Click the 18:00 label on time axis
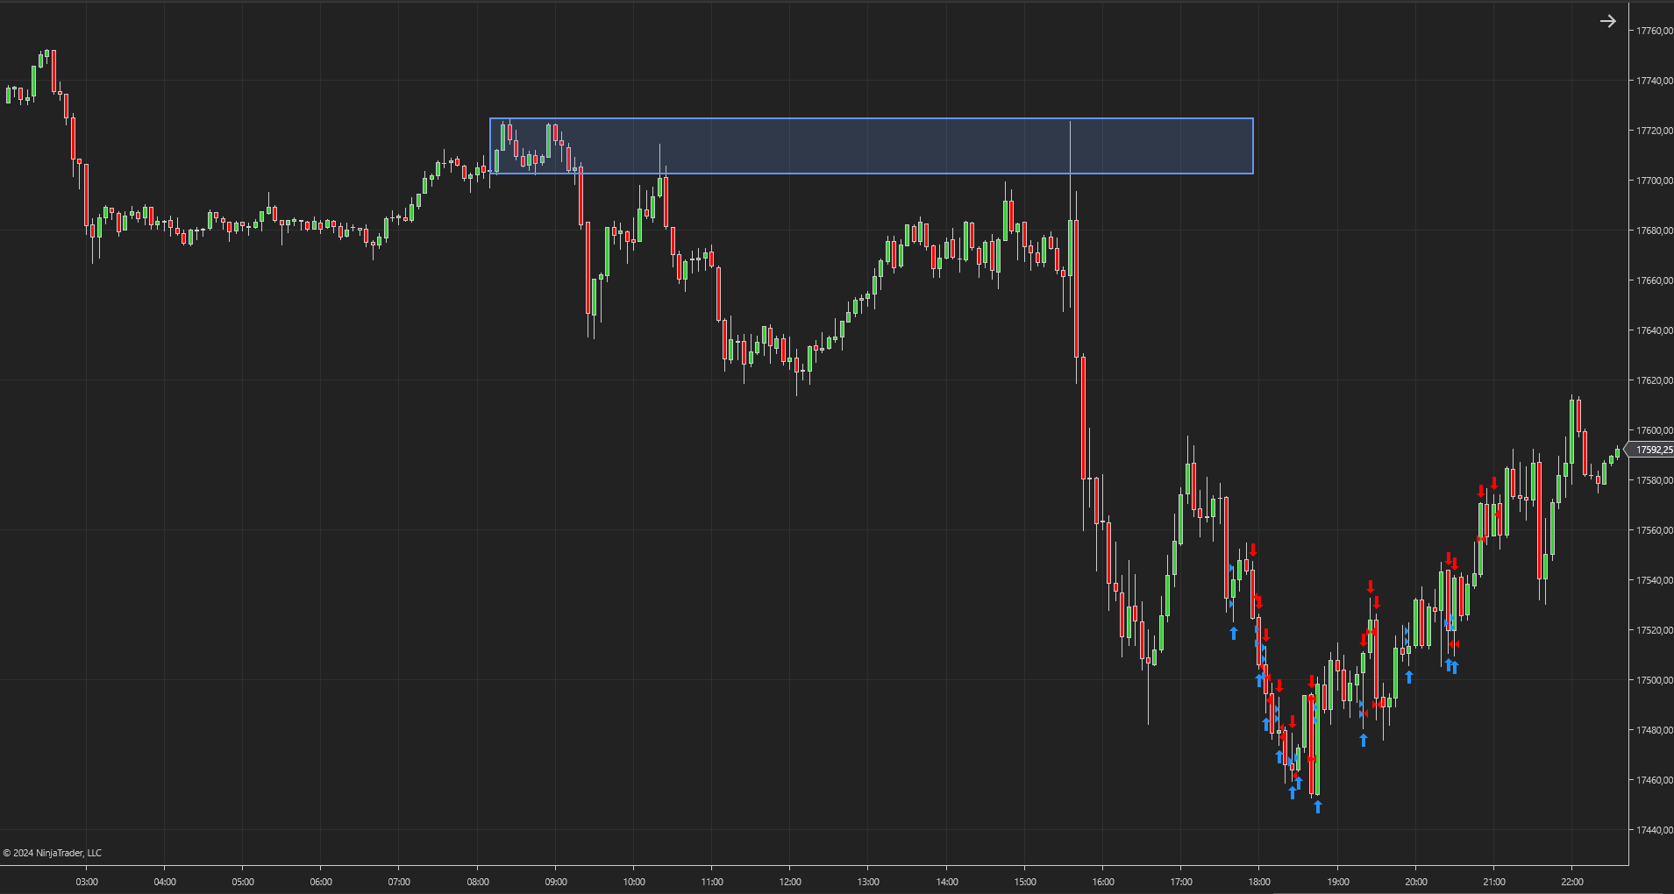Viewport: 1674px width, 894px height. pos(1259,882)
